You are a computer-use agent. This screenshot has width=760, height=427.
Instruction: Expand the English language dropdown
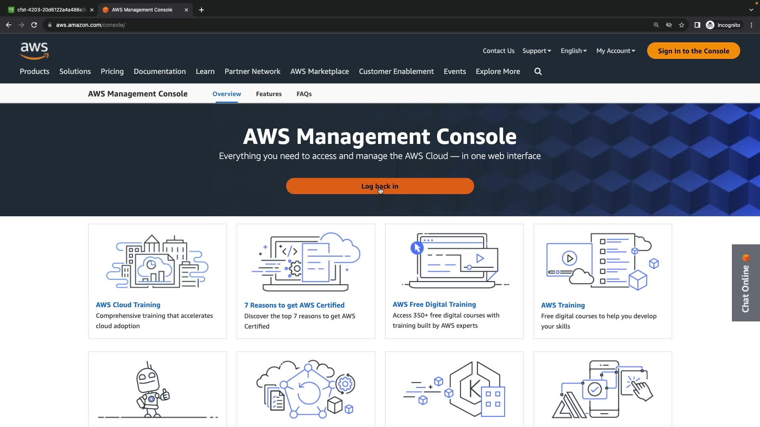(x=573, y=51)
